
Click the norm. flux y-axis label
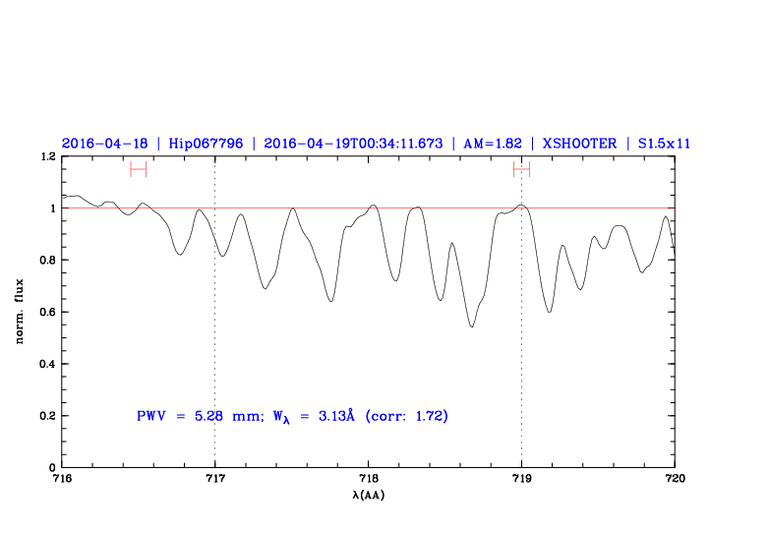[20, 312]
